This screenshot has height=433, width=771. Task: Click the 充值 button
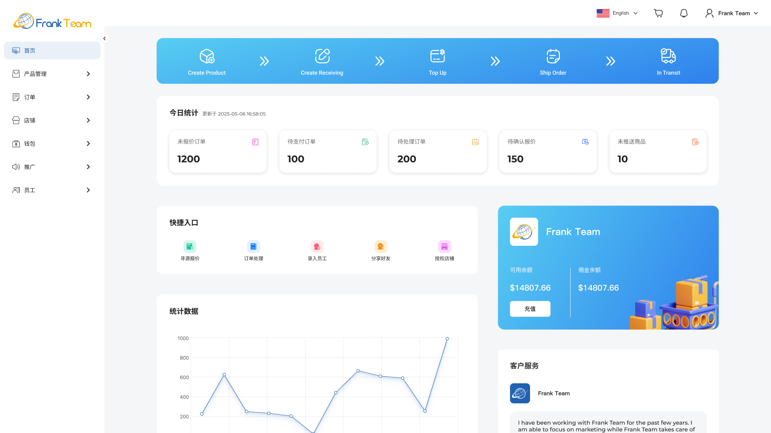pos(530,308)
